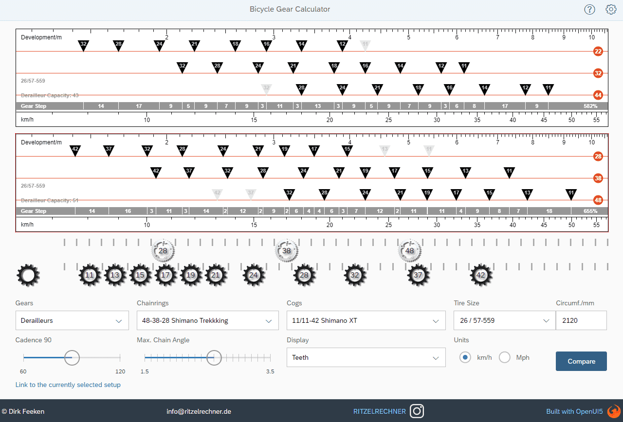Click the 38-tooth chainring sprocket icon

click(x=287, y=251)
